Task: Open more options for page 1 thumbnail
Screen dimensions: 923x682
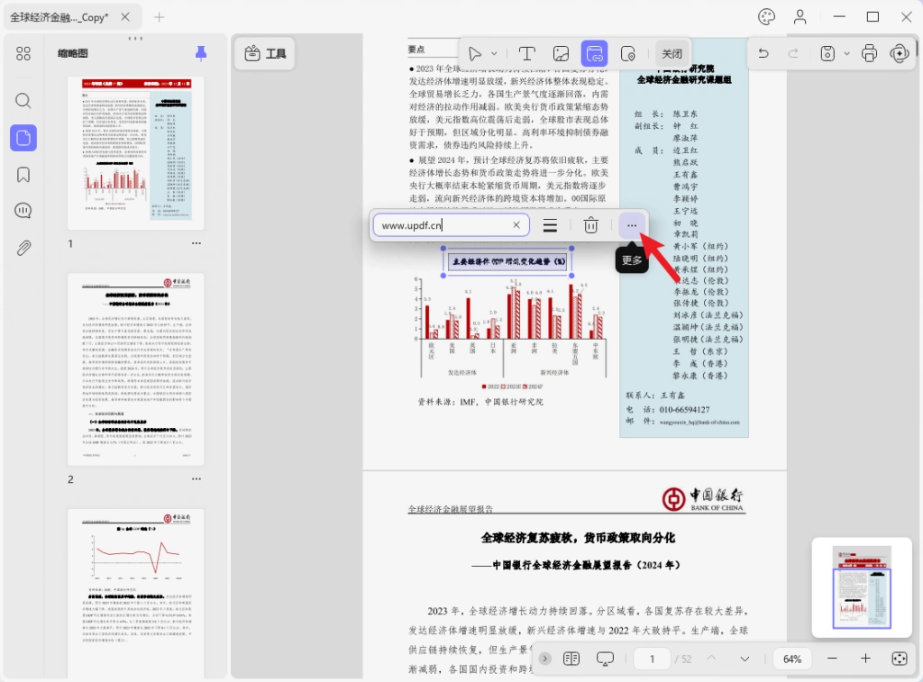Action: [x=196, y=243]
